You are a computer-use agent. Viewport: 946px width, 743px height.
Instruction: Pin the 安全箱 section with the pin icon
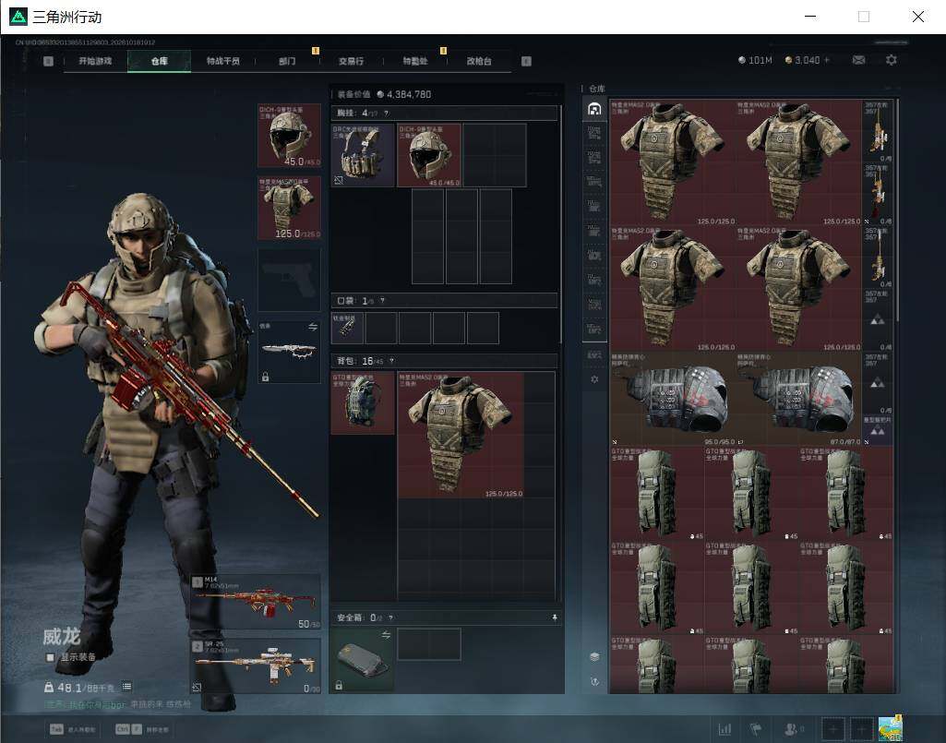coord(555,617)
